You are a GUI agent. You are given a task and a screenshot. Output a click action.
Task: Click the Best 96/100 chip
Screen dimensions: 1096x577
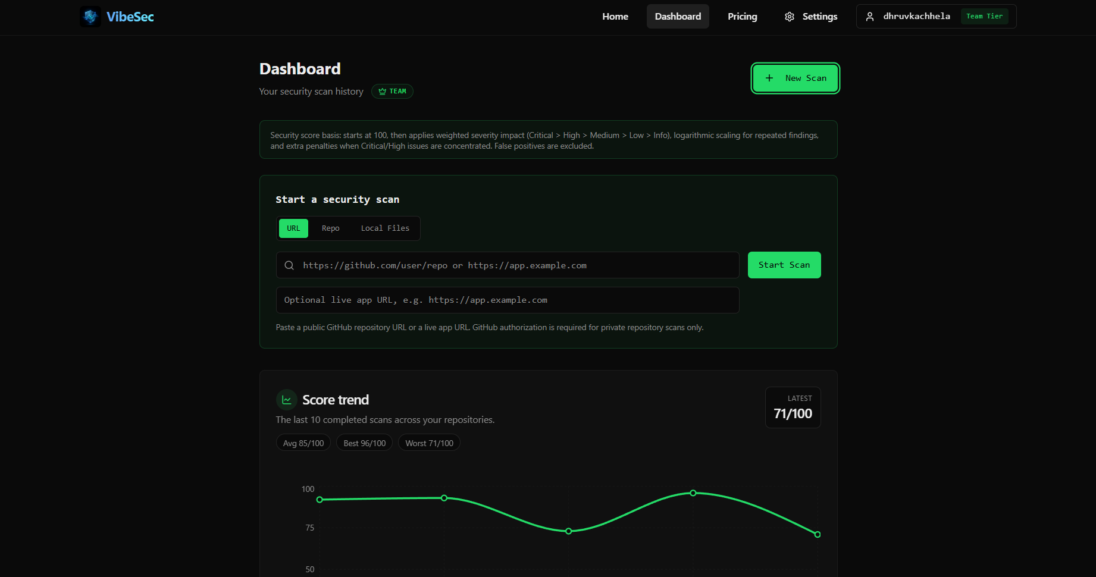[x=365, y=443]
